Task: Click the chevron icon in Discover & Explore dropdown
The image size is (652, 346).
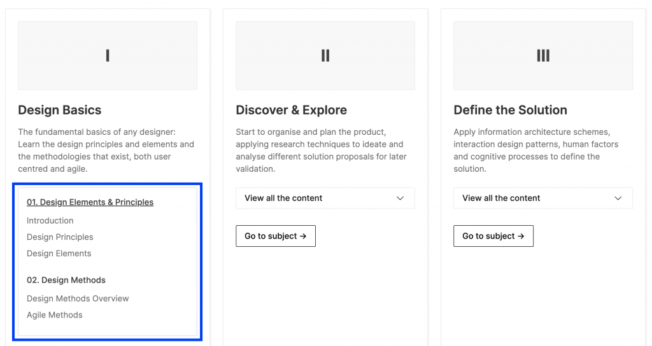Action: tap(400, 198)
